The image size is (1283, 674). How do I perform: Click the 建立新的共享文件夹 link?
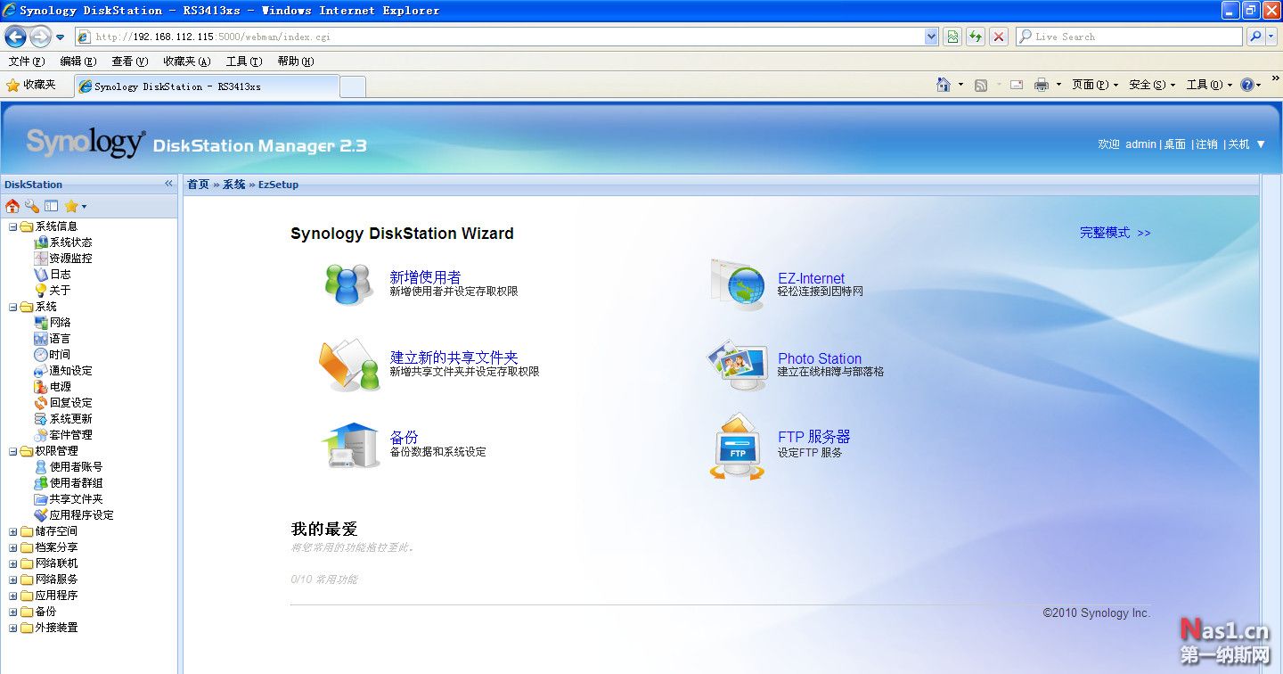[x=454, y=358]
